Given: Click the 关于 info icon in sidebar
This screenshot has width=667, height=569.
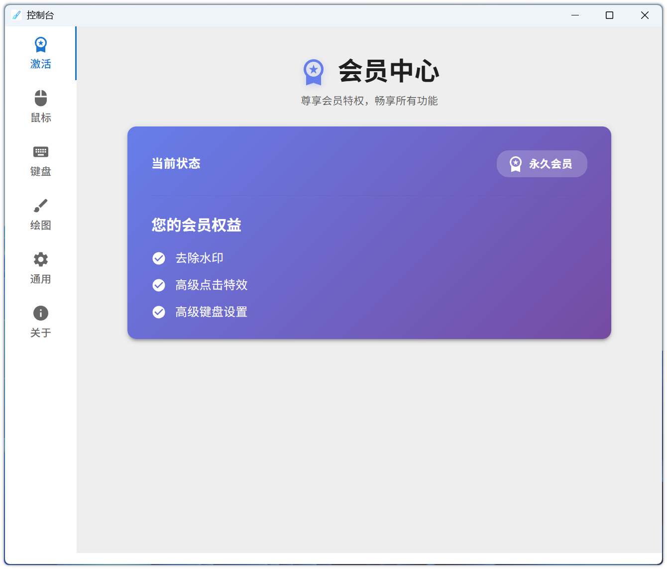Looking at the screenshot, I should (x=40, y=313).
